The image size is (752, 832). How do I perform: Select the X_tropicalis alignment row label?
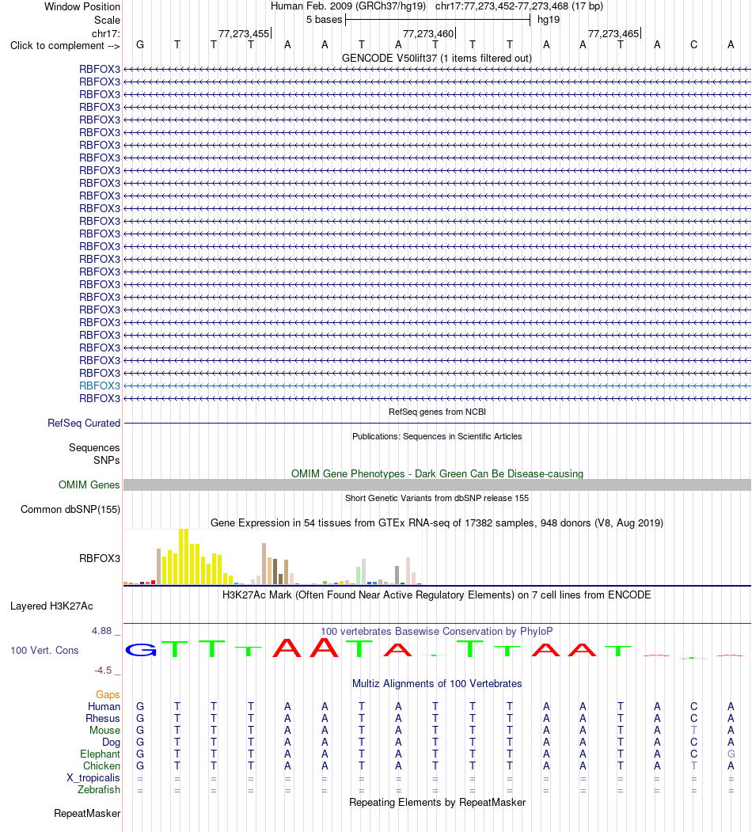click(93, 778)
